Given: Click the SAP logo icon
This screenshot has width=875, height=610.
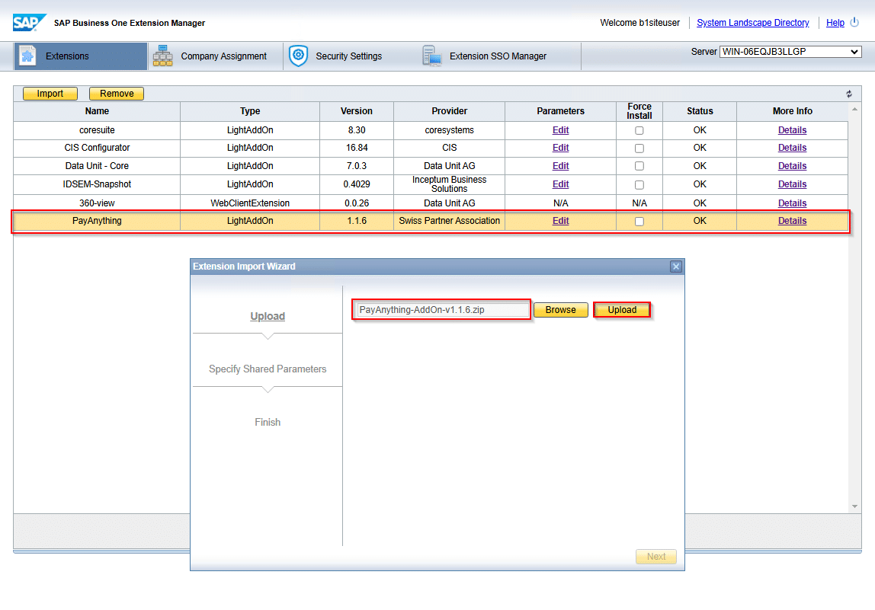Looking at the screenshot, I should (x=29, y=23).
